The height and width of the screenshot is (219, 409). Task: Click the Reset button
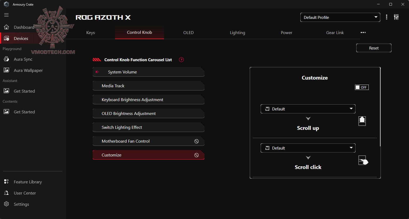(374, 48)
